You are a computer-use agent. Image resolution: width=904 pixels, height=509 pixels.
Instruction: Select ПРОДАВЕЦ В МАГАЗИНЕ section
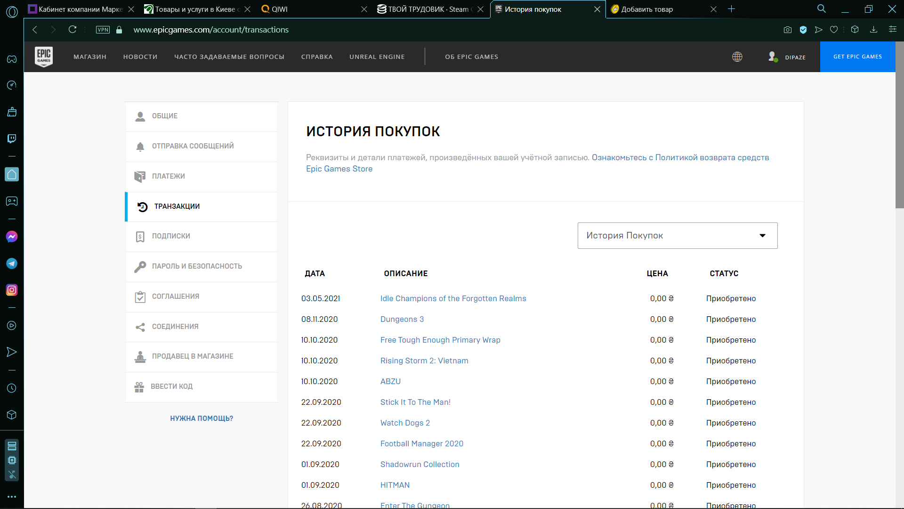pos(202,357)
